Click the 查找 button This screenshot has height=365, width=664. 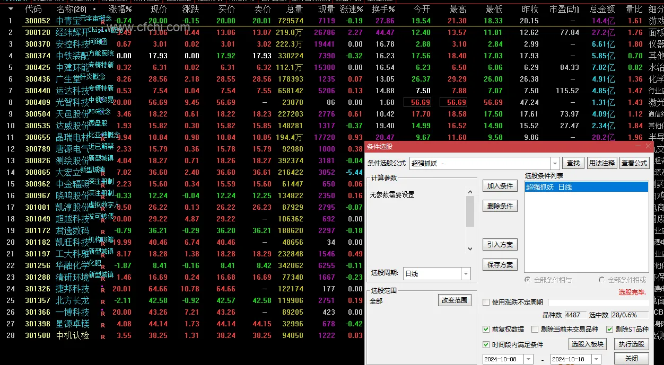[x=573, y=163]
